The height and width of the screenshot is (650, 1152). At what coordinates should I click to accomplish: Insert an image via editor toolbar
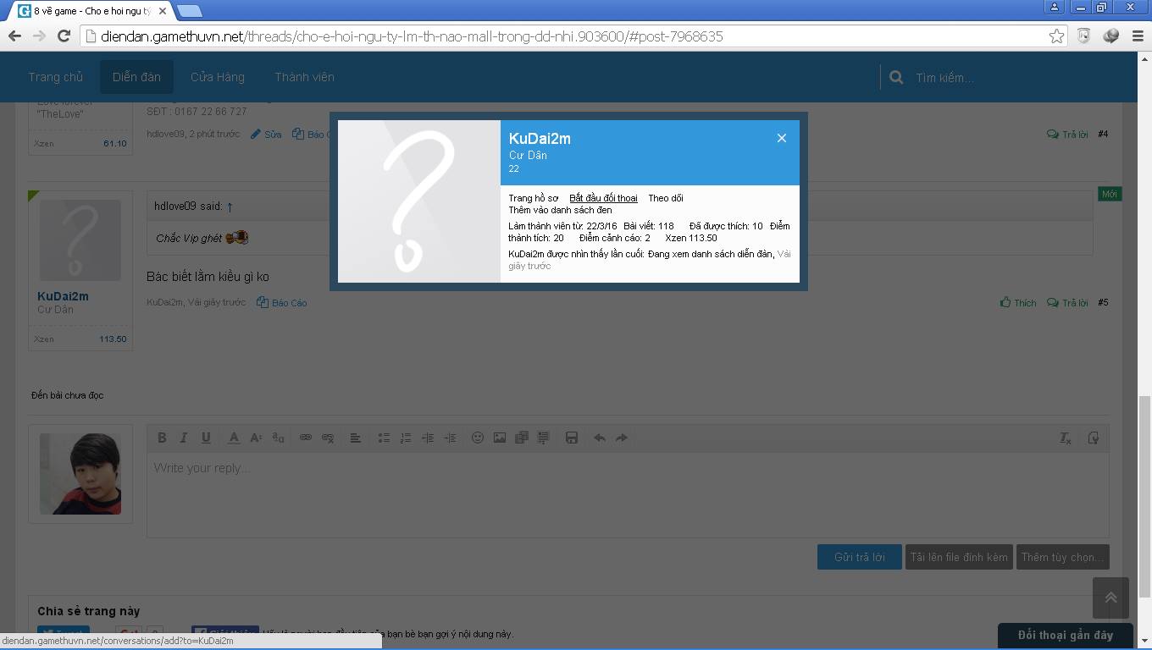(500, 438)
